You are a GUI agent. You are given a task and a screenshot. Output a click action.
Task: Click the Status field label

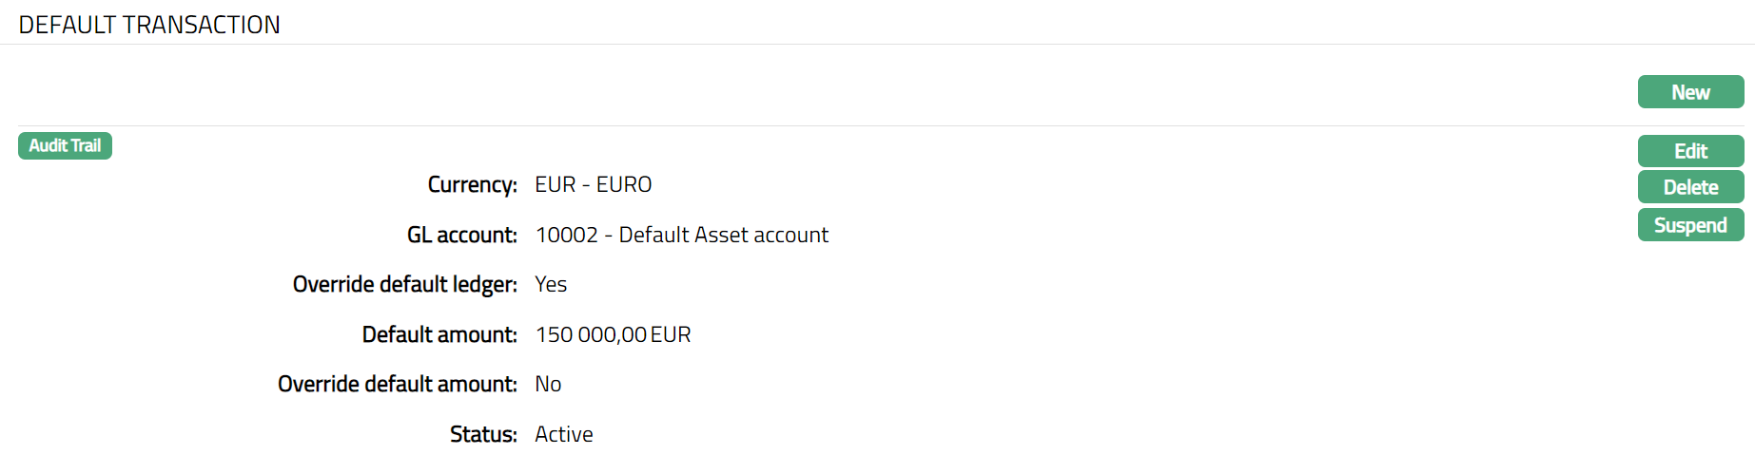click(x=483, y=434)
